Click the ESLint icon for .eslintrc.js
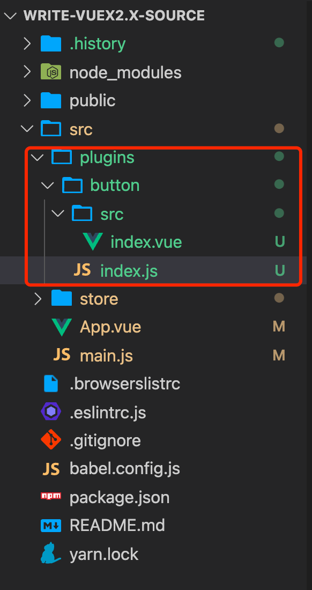Viewport: 312px width, 590px height. [x=50, y=412]
